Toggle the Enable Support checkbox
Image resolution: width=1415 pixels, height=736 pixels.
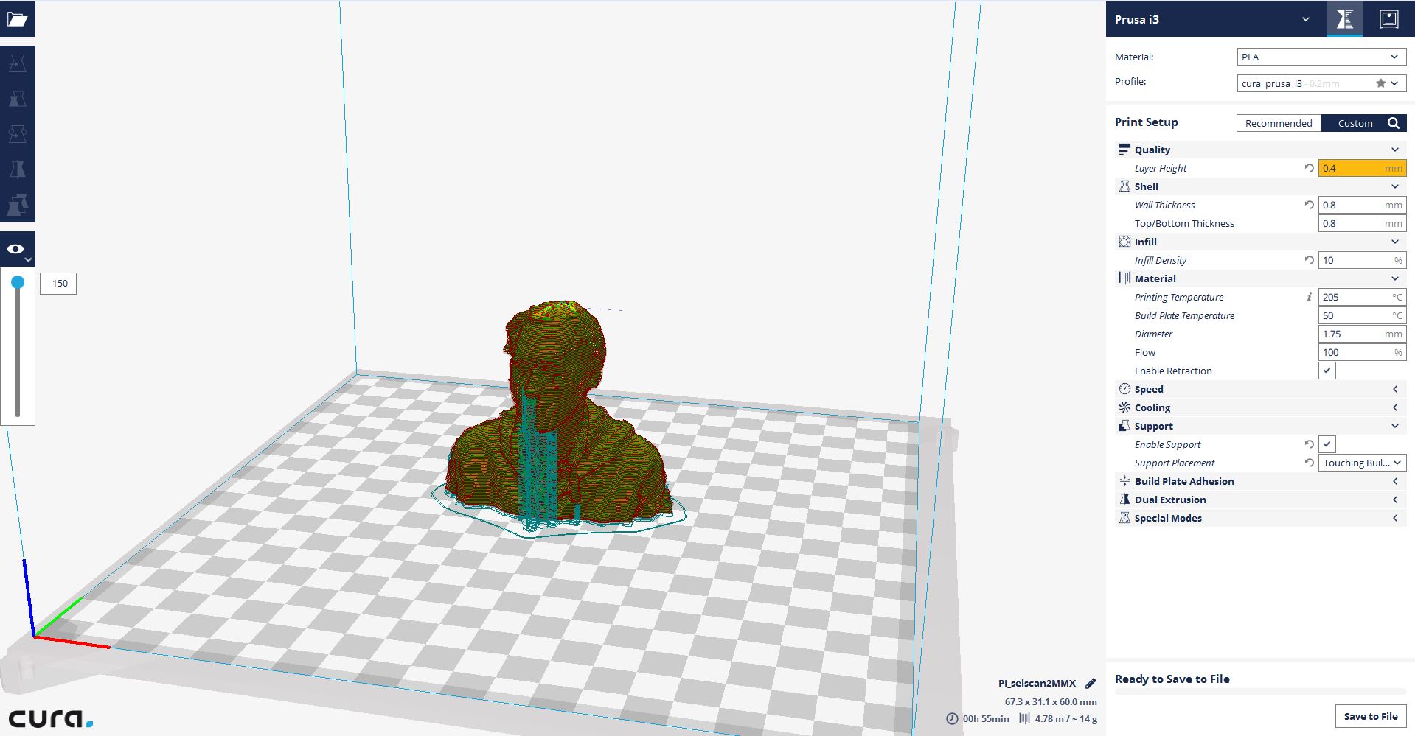pyautogui.click(x=1327, y=444)
